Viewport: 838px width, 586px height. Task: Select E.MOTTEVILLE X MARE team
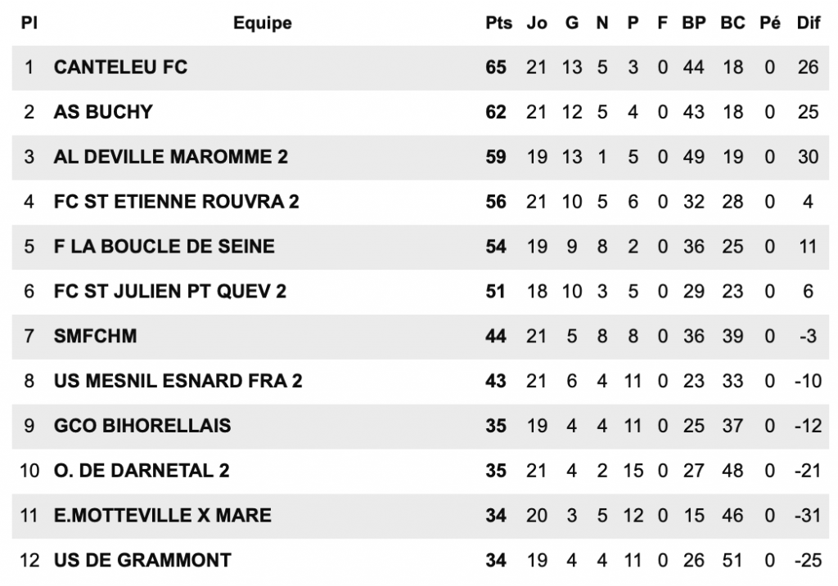pos(163,516)
